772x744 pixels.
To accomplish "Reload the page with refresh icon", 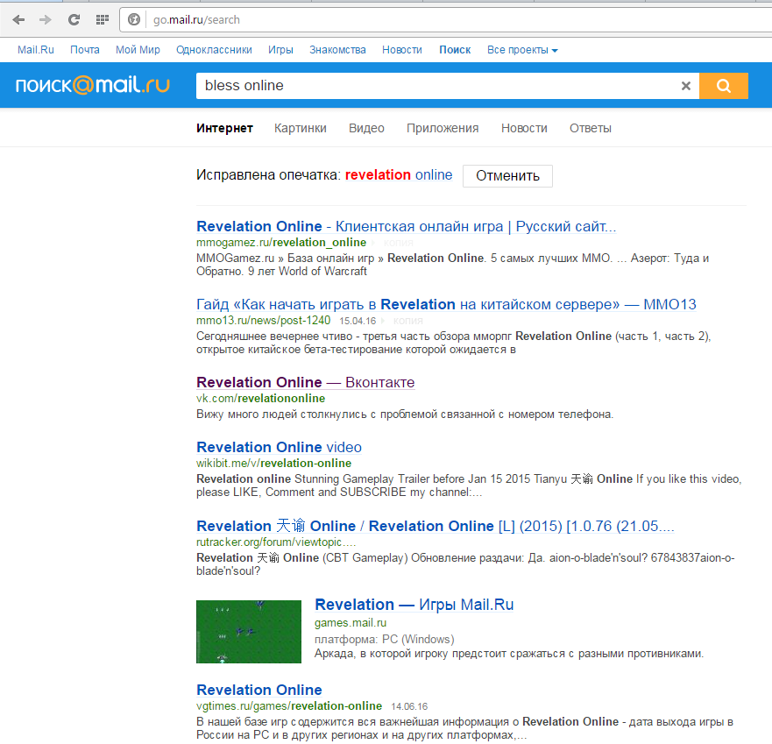I will (x=74, y=19).
